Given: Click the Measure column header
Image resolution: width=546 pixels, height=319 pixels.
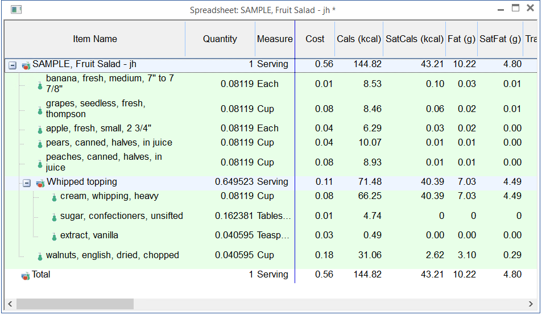Looking at the screenshot, I should pyautogui.click(x=275, y=39).
